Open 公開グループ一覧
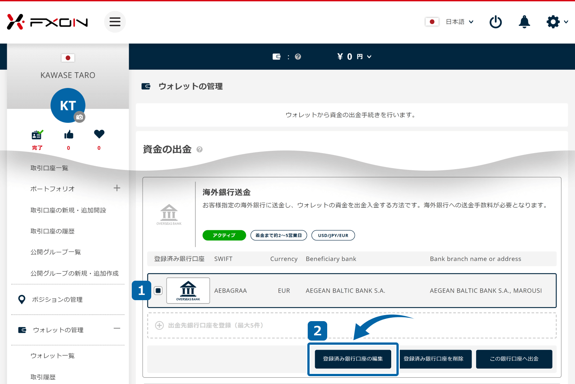 pos(56,252)
